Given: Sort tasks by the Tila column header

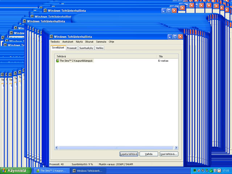Looking at the screenshot, I should coord(167,57).
